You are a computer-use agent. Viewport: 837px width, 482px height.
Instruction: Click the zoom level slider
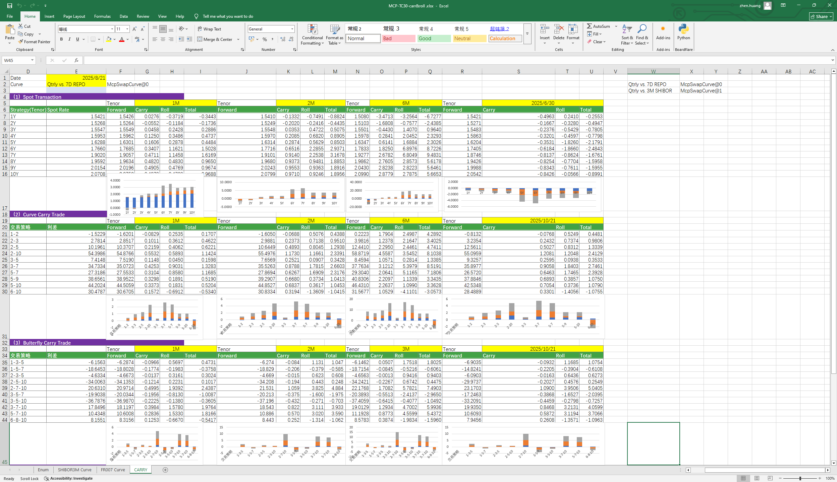[800, 478]
